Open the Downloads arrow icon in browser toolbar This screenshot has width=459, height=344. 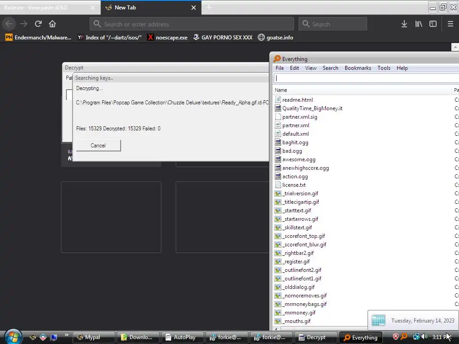(x=404, y=24)
